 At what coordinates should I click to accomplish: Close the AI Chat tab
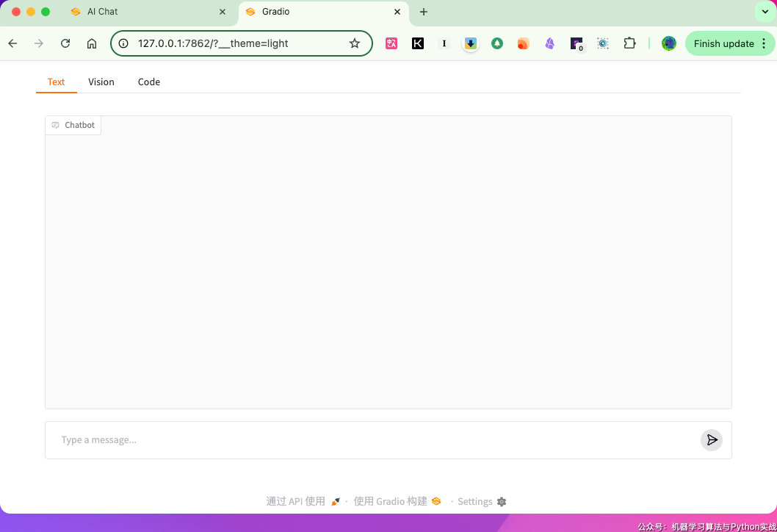point(223,12)
